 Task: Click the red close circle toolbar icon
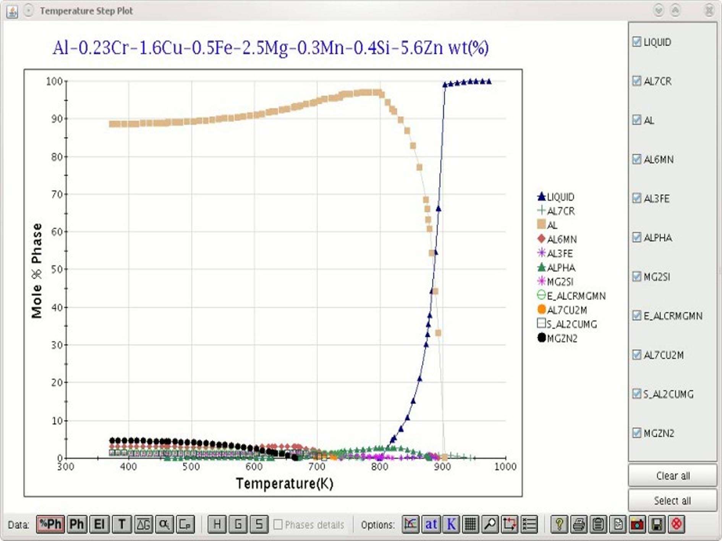pos(676,524)
